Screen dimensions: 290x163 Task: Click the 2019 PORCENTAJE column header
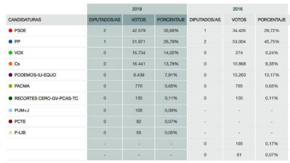pyautogui.click(x=171, y=20)
